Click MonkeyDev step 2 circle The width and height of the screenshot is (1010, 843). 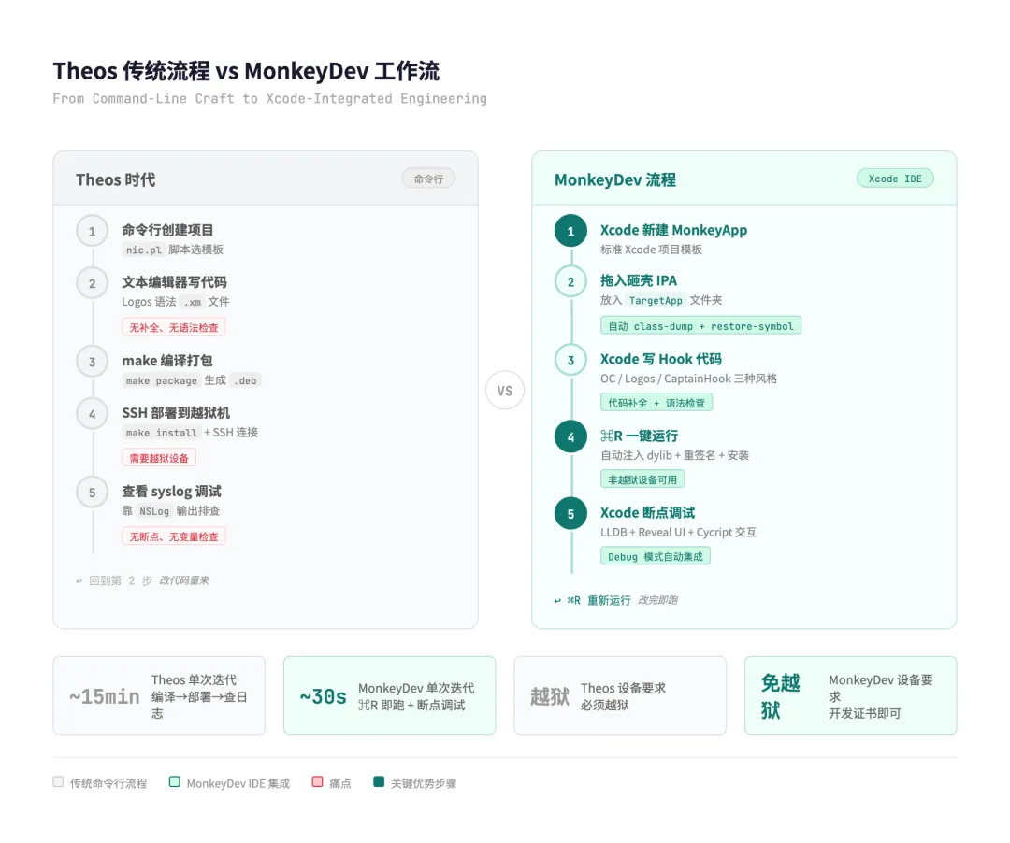[570, 281]
